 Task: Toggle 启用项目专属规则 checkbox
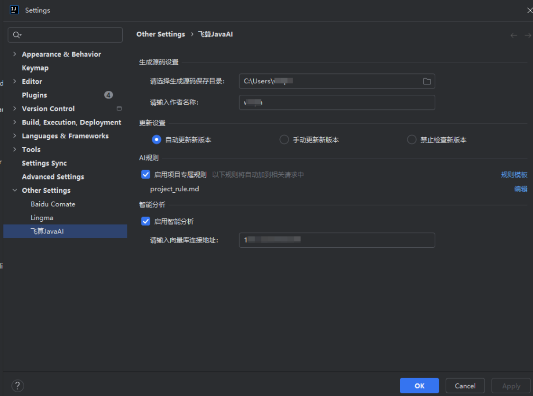tap(146, 175)
